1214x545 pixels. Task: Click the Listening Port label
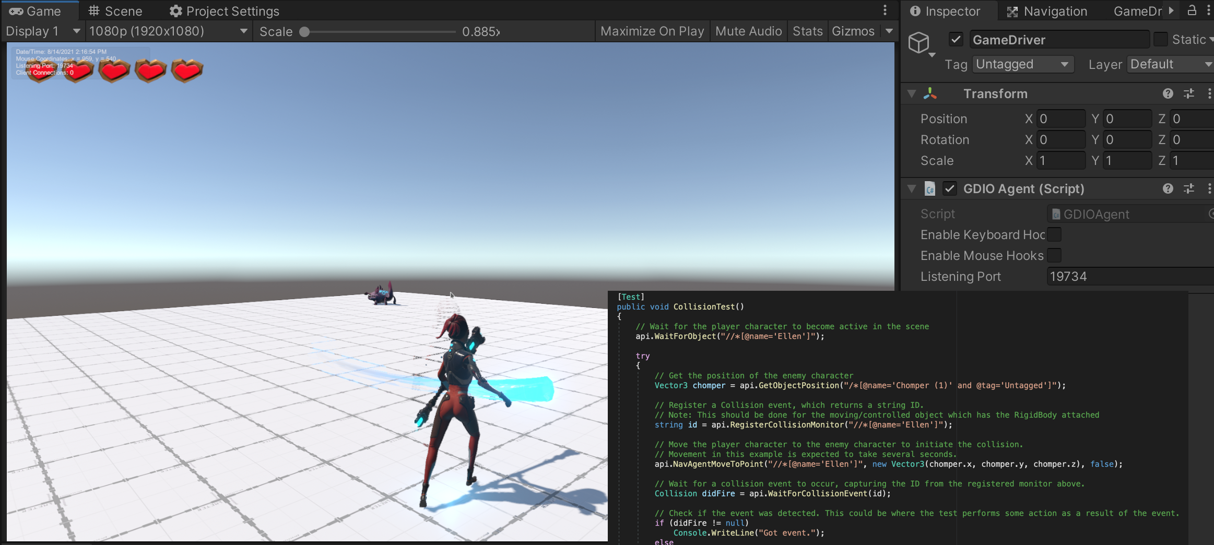coord(960,276)
